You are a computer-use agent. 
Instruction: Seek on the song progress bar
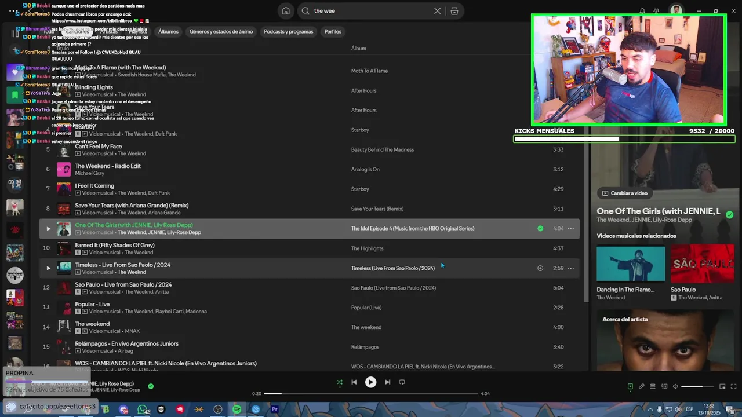[371, 394]
